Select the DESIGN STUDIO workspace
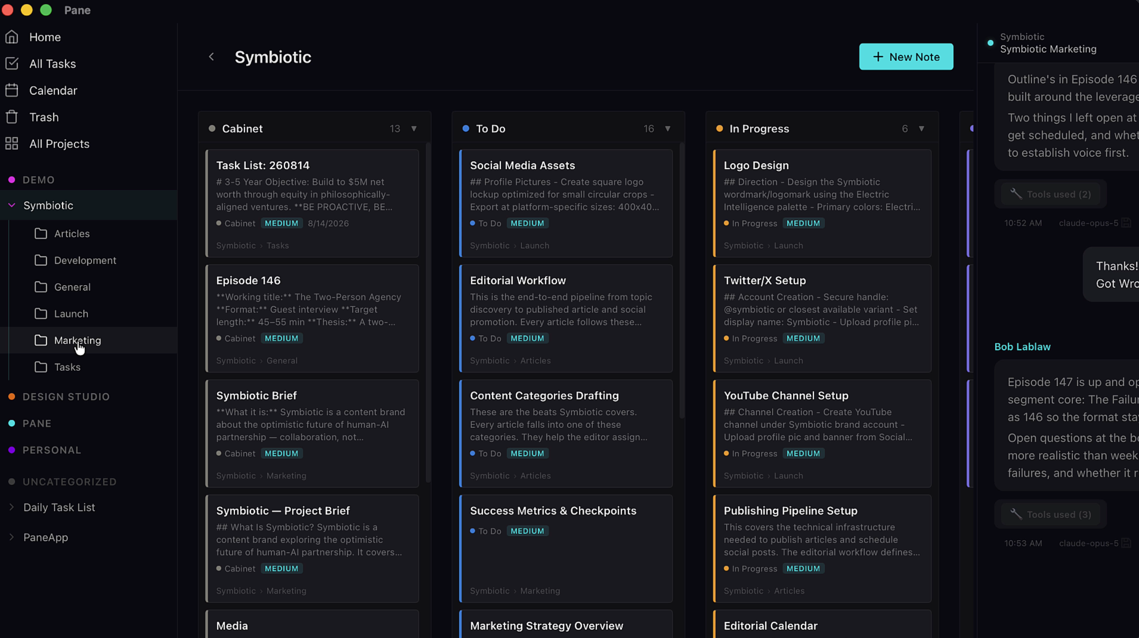The image size is (1139, 638). (x=66, y=396)
